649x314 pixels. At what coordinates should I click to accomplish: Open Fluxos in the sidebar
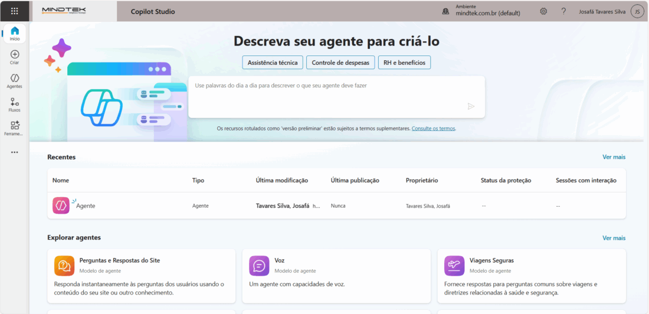(15, 105)
